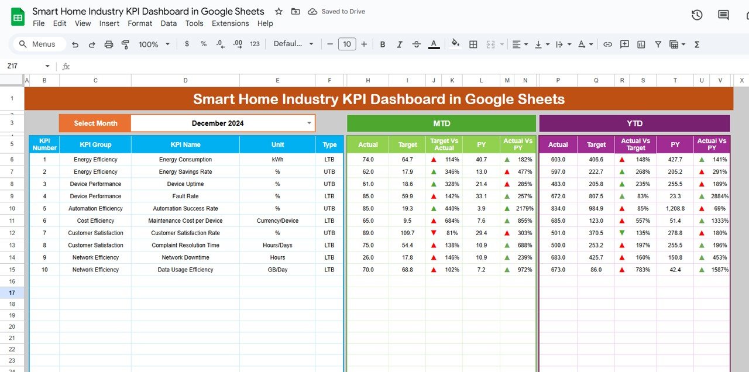Image resolution: width=749 pixels, height=372 pixels.
Task: Click the document title text
Action: (x=148, y=11)
